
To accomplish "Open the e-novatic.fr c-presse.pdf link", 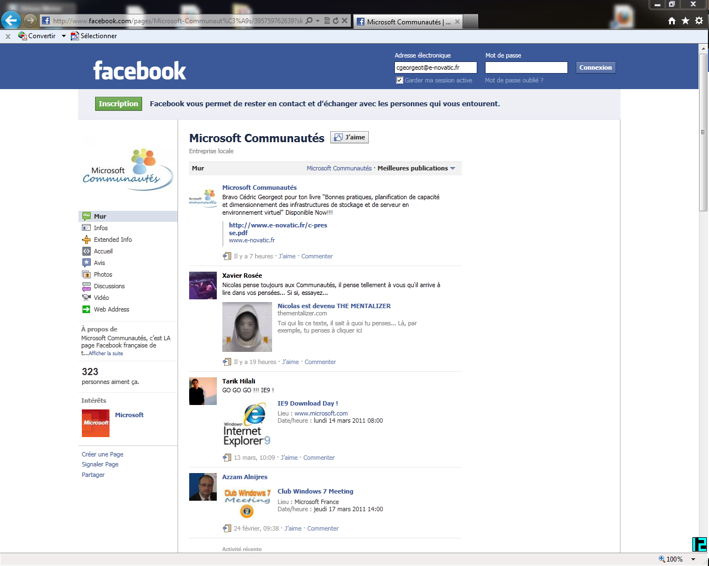I will 278,229.
